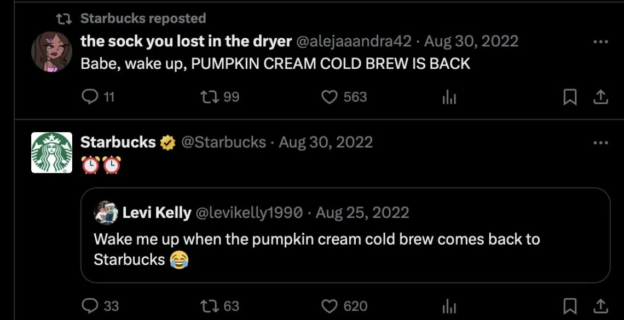Open the @Starbucks handle link
The width and height of the screenshot is (624, 320).
[x=224, y=142]
